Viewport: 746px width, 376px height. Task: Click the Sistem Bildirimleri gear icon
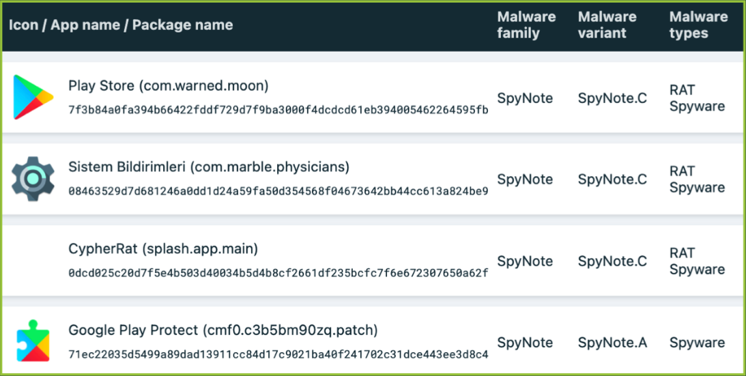coord(33,179)
